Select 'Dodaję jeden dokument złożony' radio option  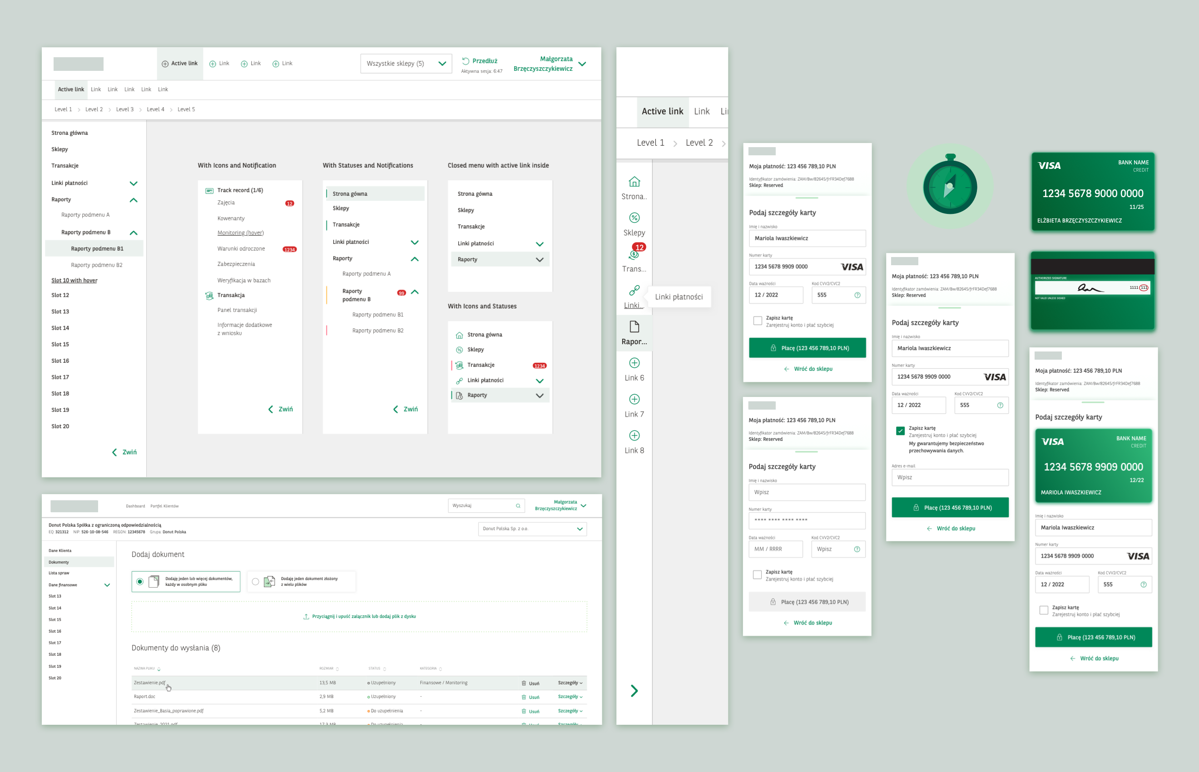pos(256,582)
